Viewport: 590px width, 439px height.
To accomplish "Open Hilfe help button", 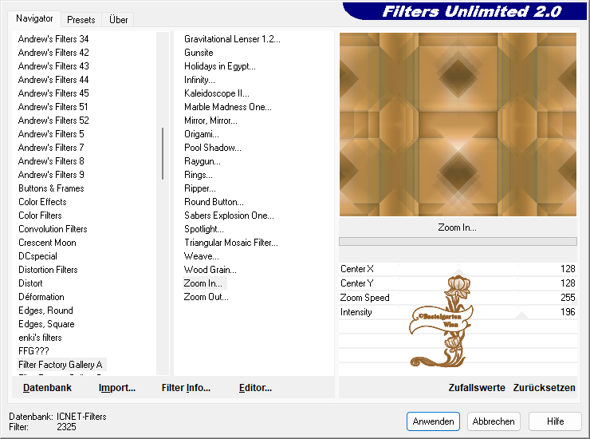I will point(555,421).
